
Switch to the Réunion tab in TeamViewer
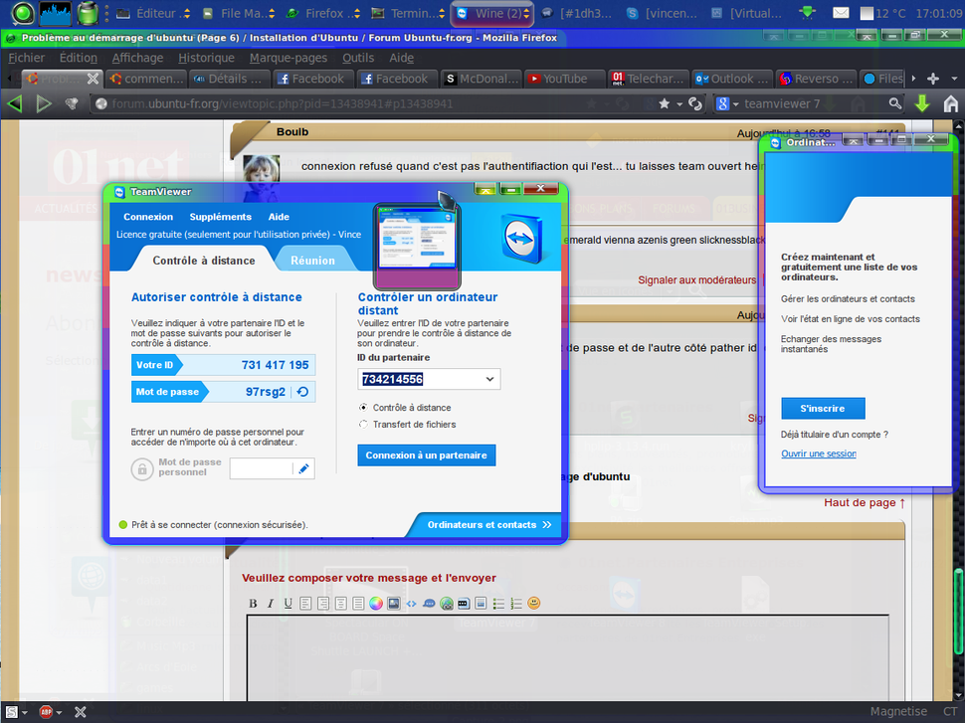click(x=312, y=261)
